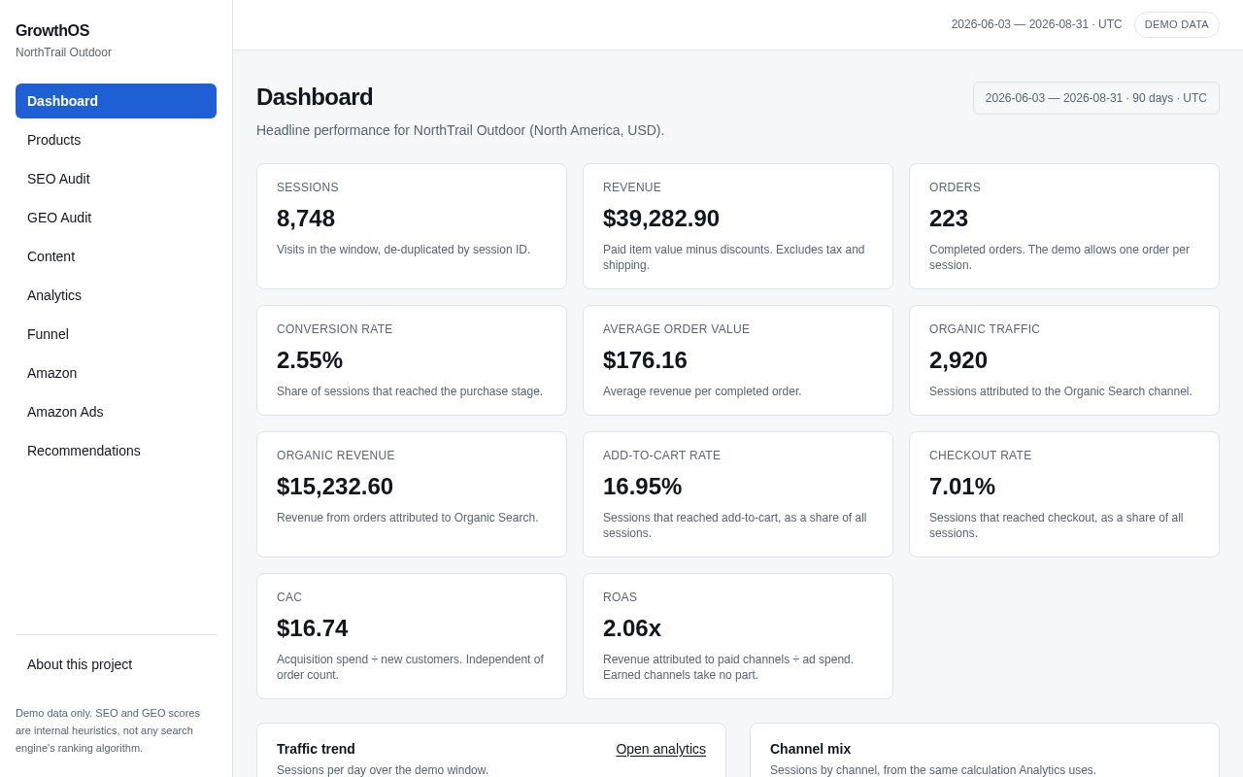Click the Orders value 223
Image resolution: width=1243 pixels, height=777 pixels.
pos(949,219)
